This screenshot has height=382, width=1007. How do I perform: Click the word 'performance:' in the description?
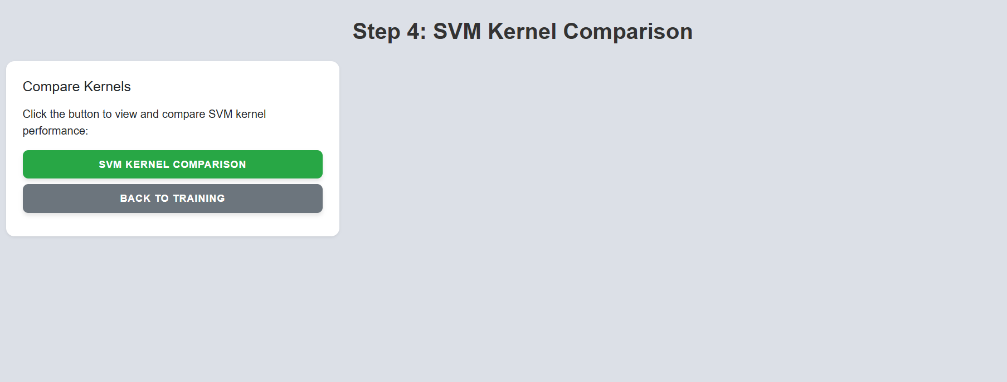pos(55,131)
